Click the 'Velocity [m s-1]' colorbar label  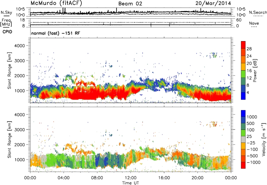[x=264, y=139]
